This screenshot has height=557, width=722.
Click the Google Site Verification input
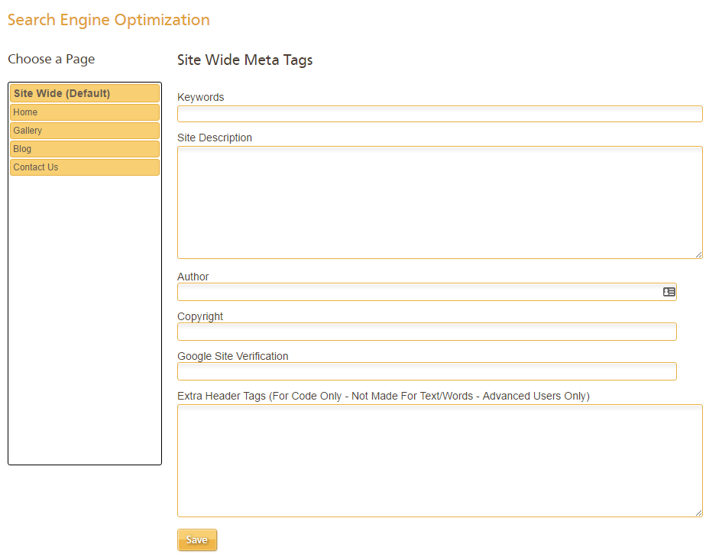427,371
